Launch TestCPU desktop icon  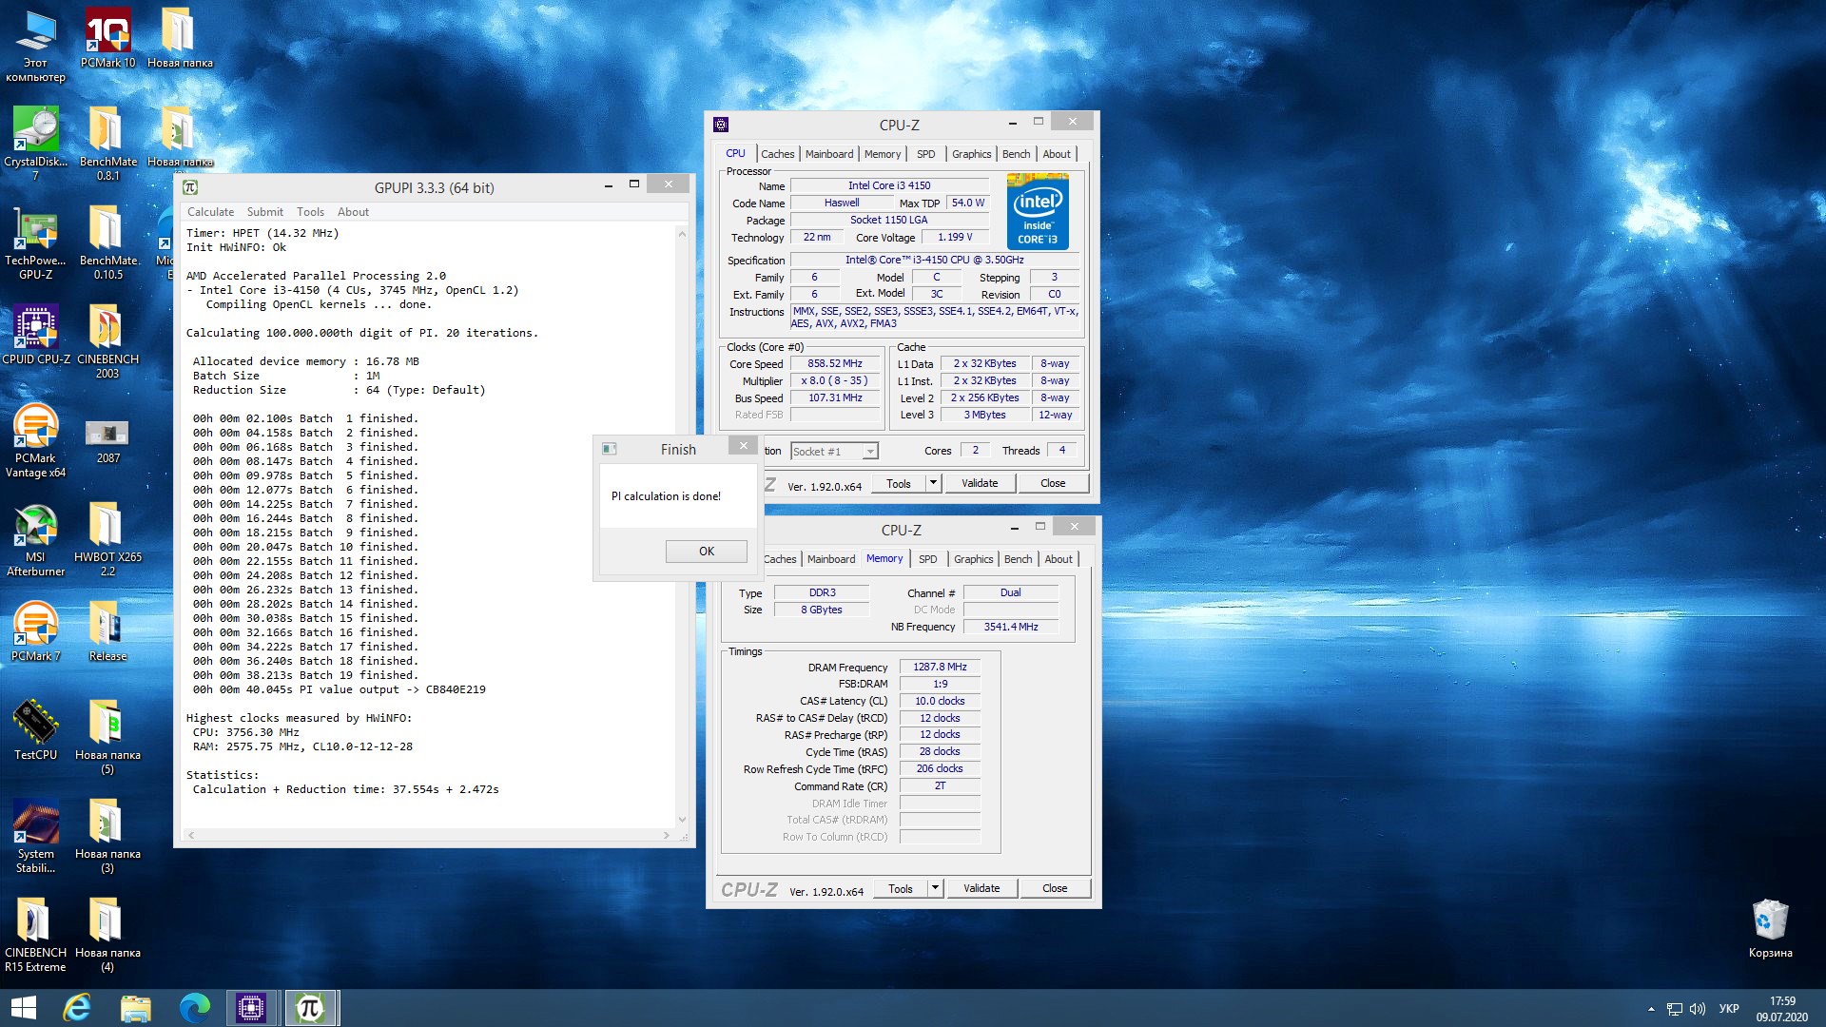(35, 730)
